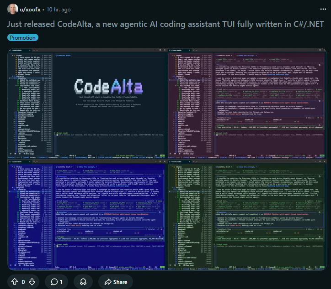Upvote the CodeAlta post
Viewport: 331px width, 289px height.
[15, 282]
